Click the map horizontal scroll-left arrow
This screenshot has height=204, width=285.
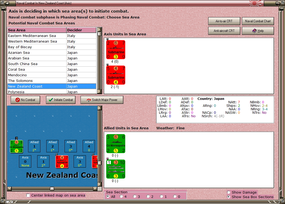point(9,189)
